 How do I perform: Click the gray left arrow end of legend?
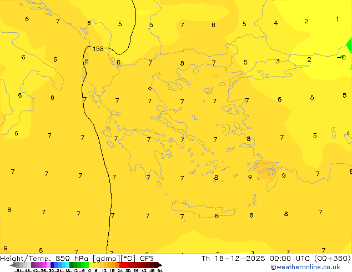[x=13, y=265]
